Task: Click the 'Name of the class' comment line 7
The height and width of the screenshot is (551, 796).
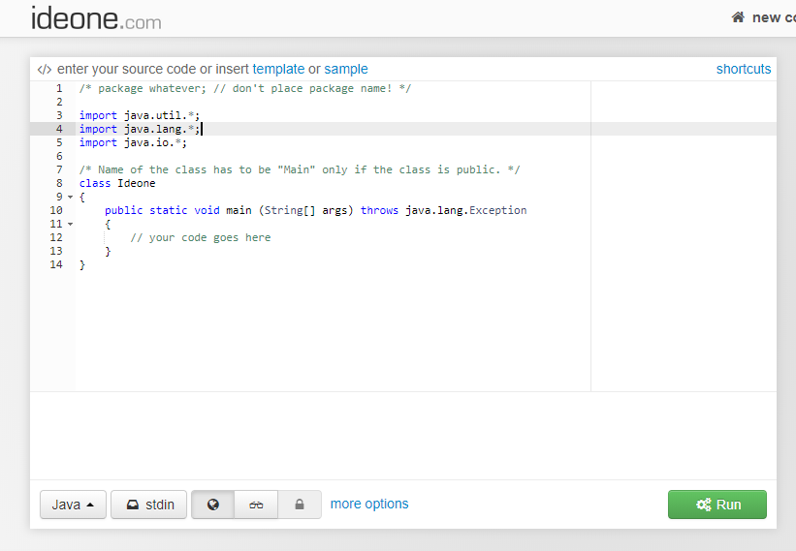Action: click(300, 169)
